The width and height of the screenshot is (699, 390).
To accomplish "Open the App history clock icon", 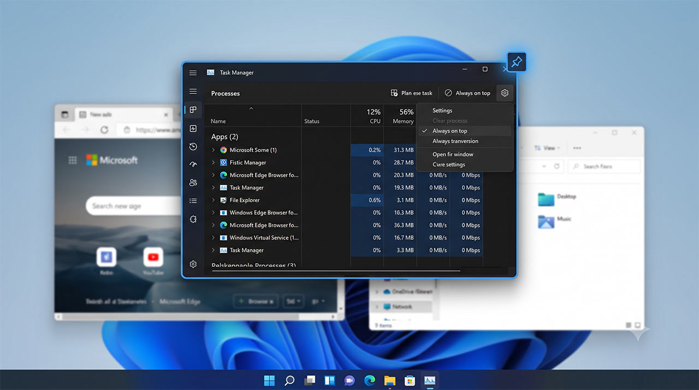I will click(193, 146).
